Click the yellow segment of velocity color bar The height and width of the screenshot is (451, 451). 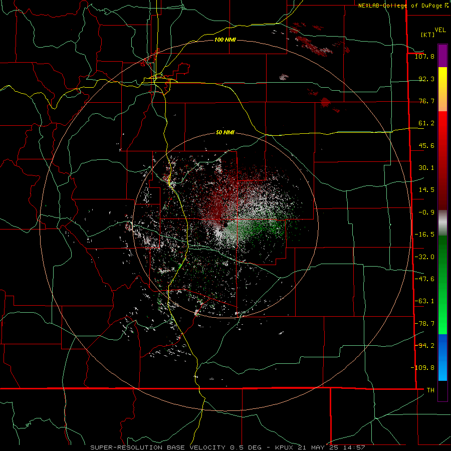click(442, 78)
